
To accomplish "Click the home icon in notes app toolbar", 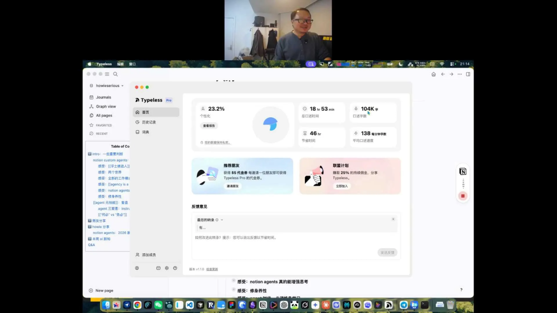I will point(433,74).
